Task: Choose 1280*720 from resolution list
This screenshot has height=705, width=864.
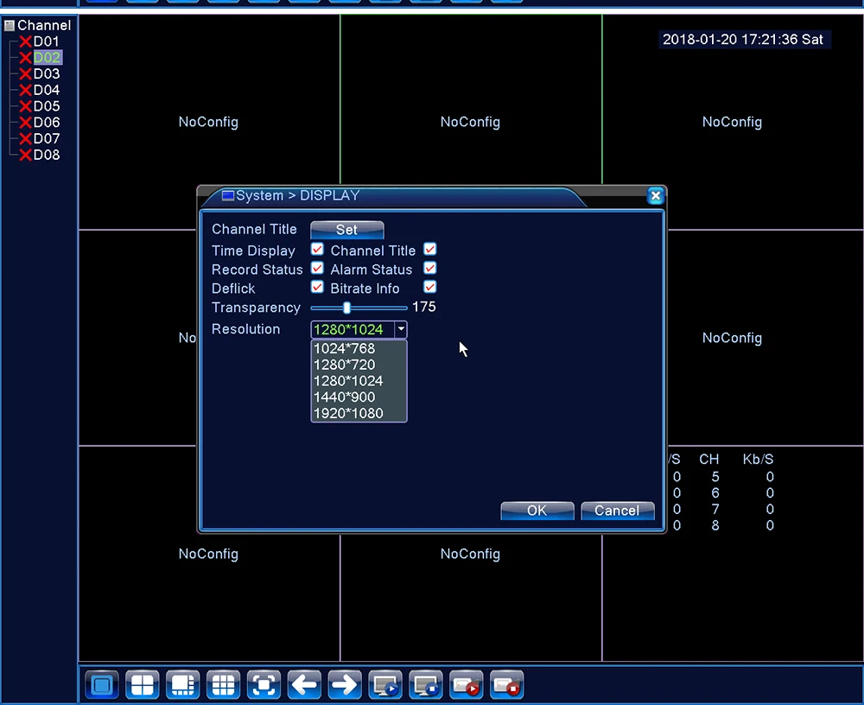Action: [x=359, y=365]
